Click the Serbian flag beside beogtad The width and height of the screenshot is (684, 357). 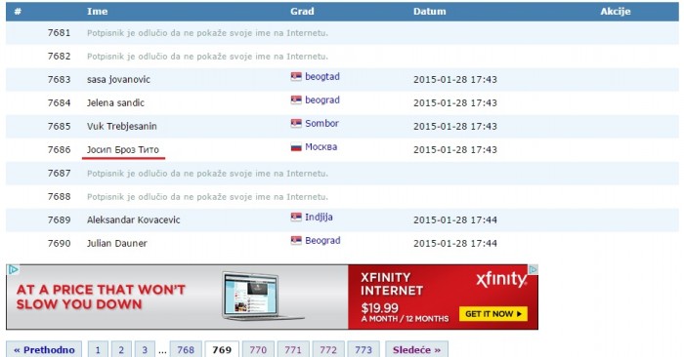click(x=296, y=77)
